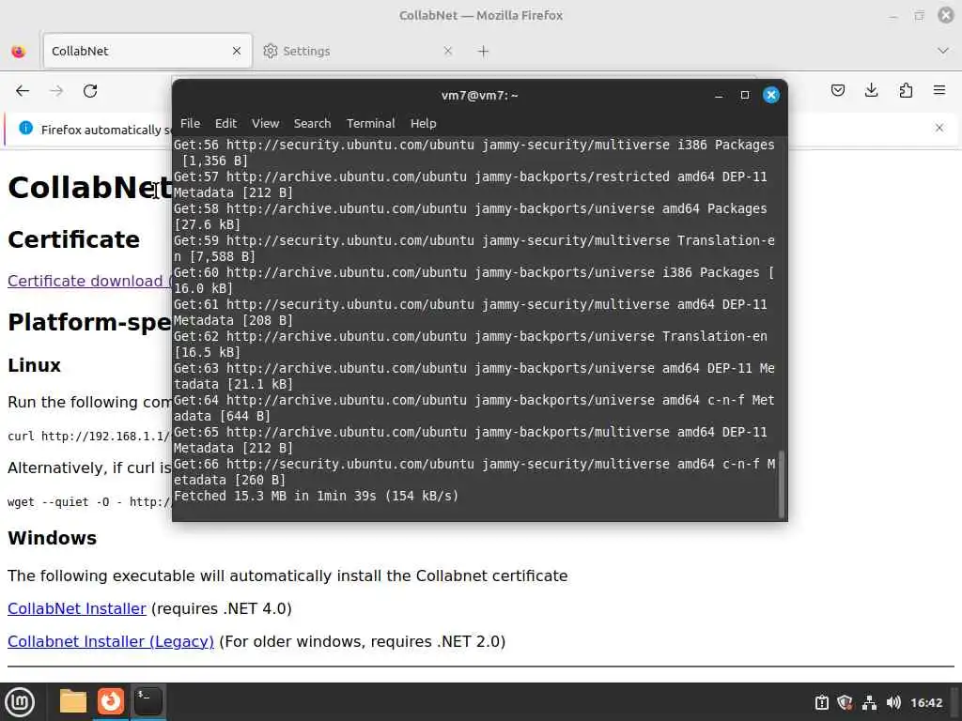Open the 16:42 clock calendar

[x=925, y=702]
